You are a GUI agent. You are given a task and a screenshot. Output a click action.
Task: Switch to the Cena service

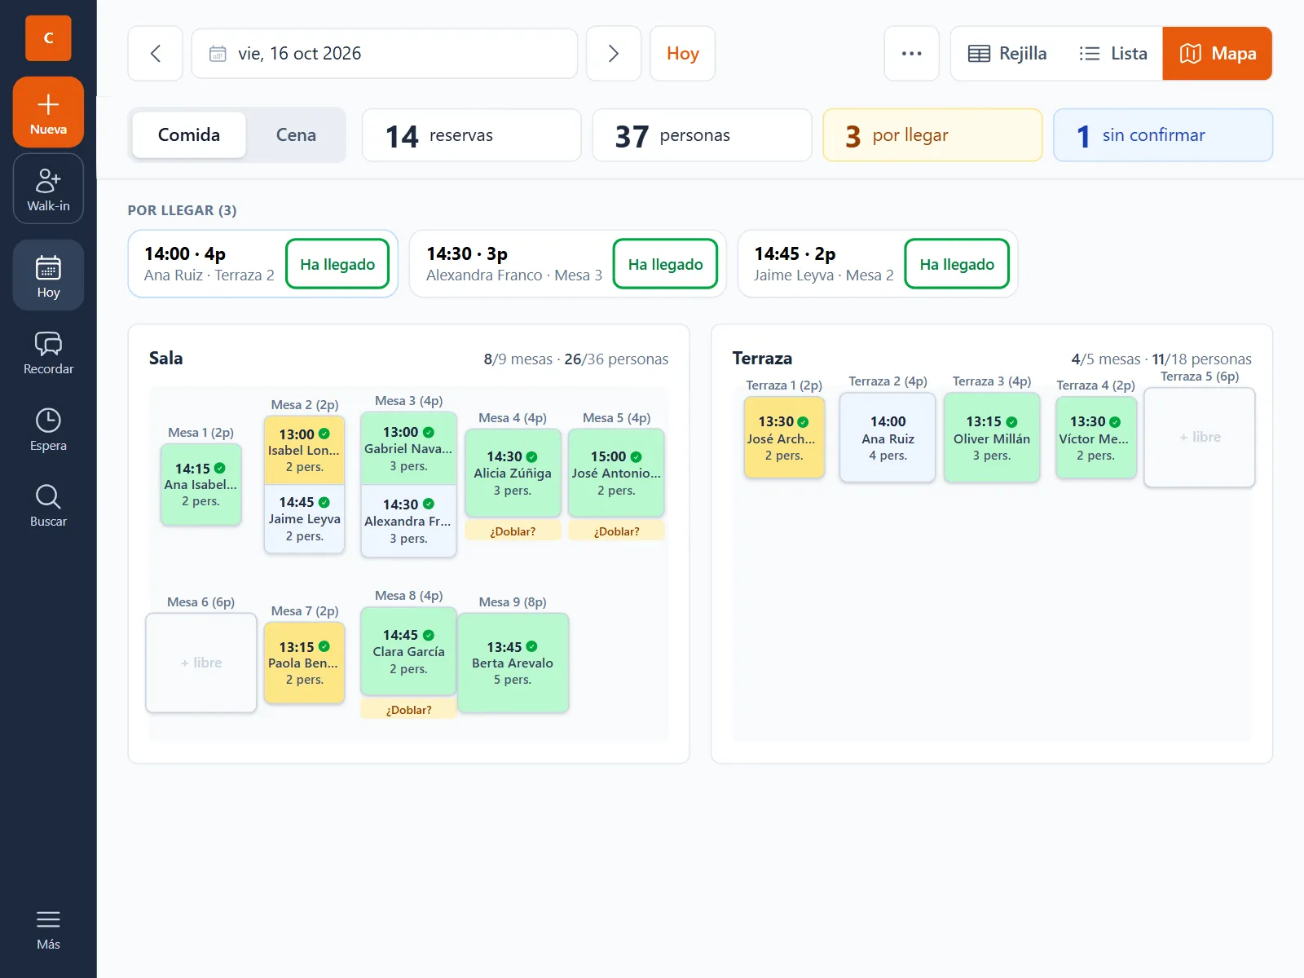[296, 135]
